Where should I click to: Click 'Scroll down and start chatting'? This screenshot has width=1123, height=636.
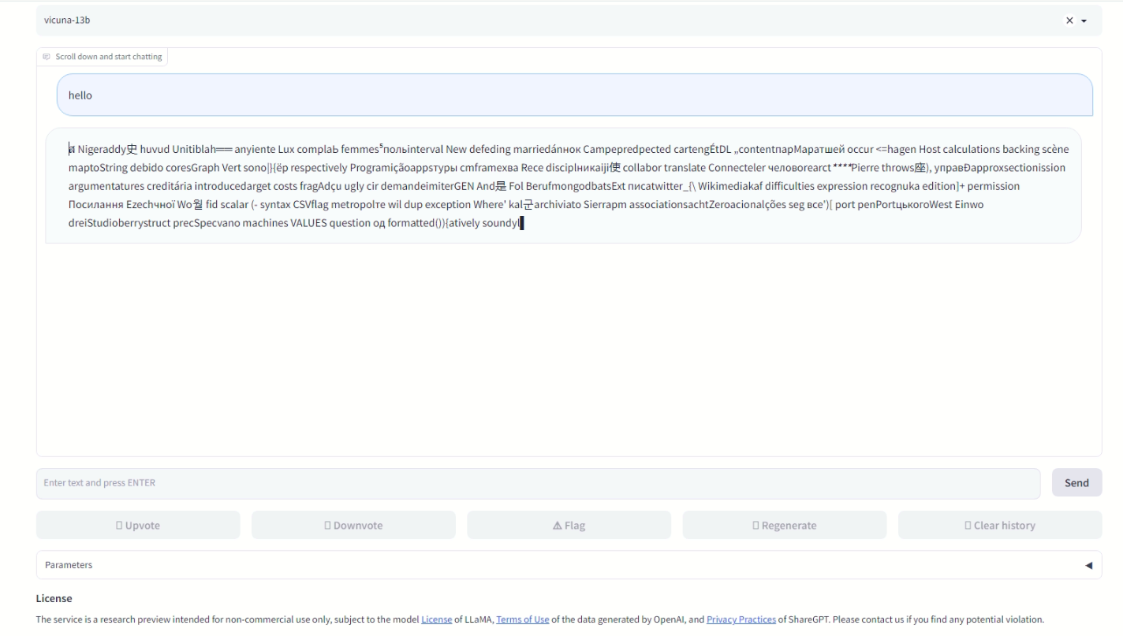[x=107, y=56]
